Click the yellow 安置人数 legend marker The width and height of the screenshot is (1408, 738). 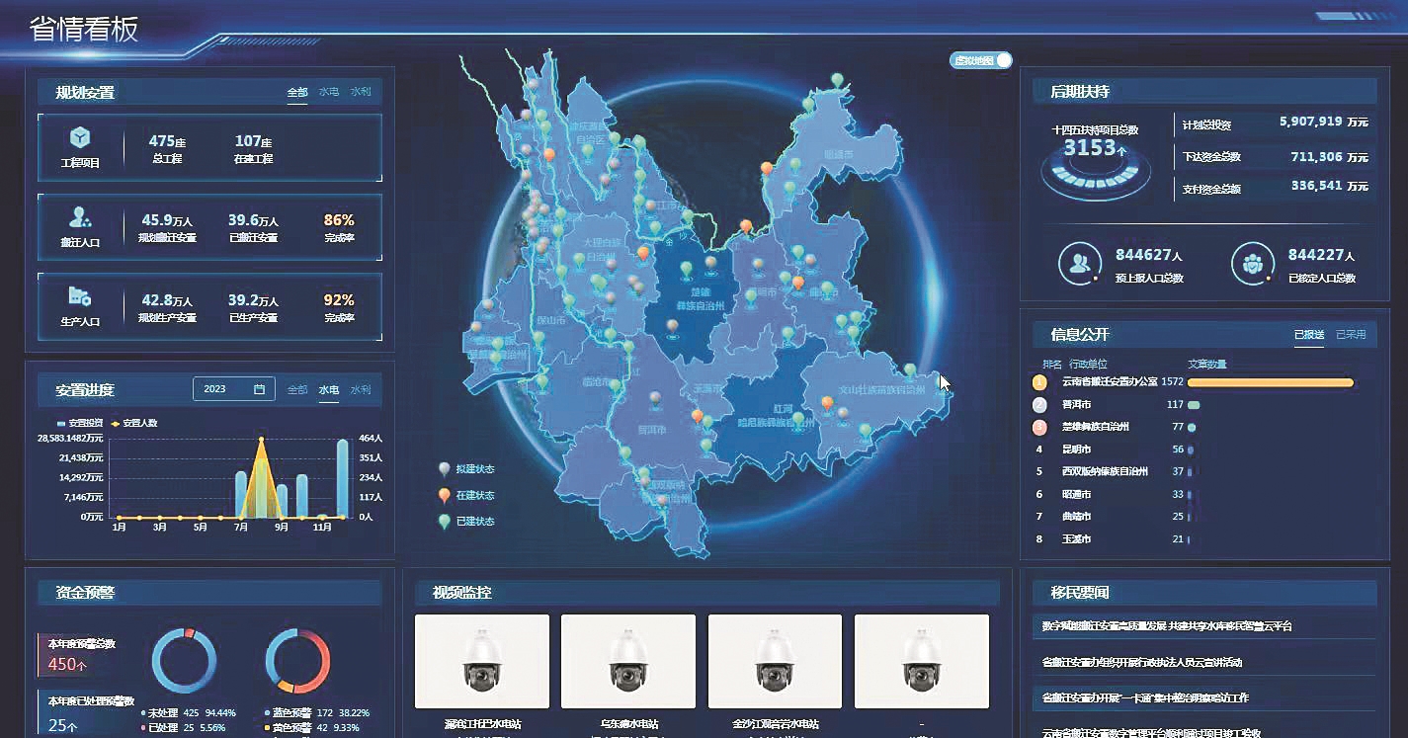click(116, 423)
